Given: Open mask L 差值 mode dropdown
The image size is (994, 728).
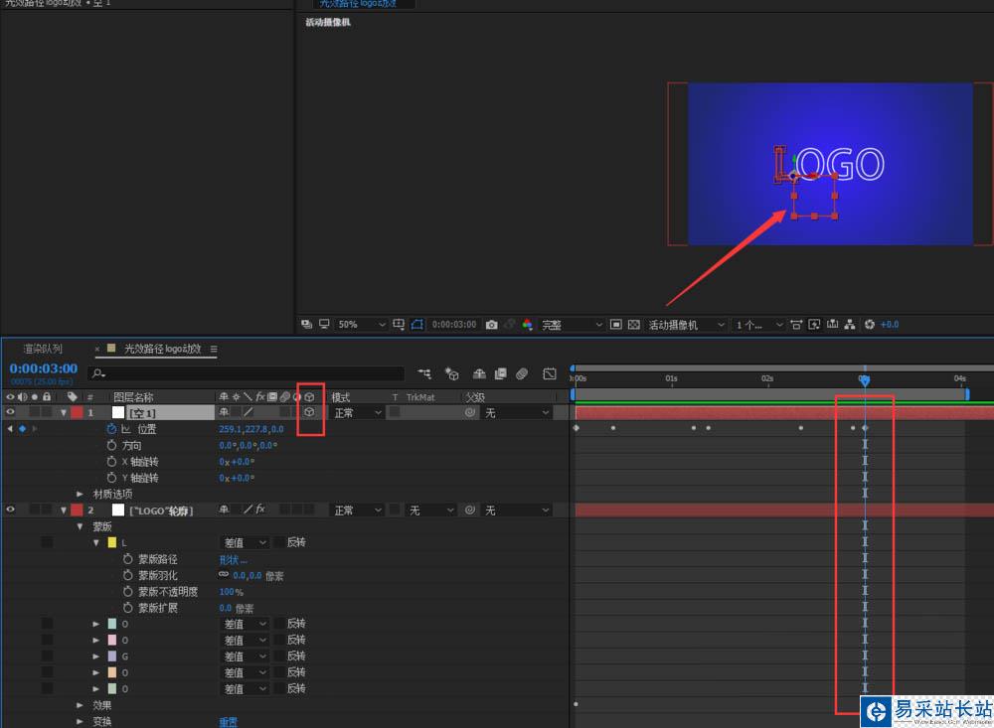Looking at the screenshot, I should [x=245, y=542].
